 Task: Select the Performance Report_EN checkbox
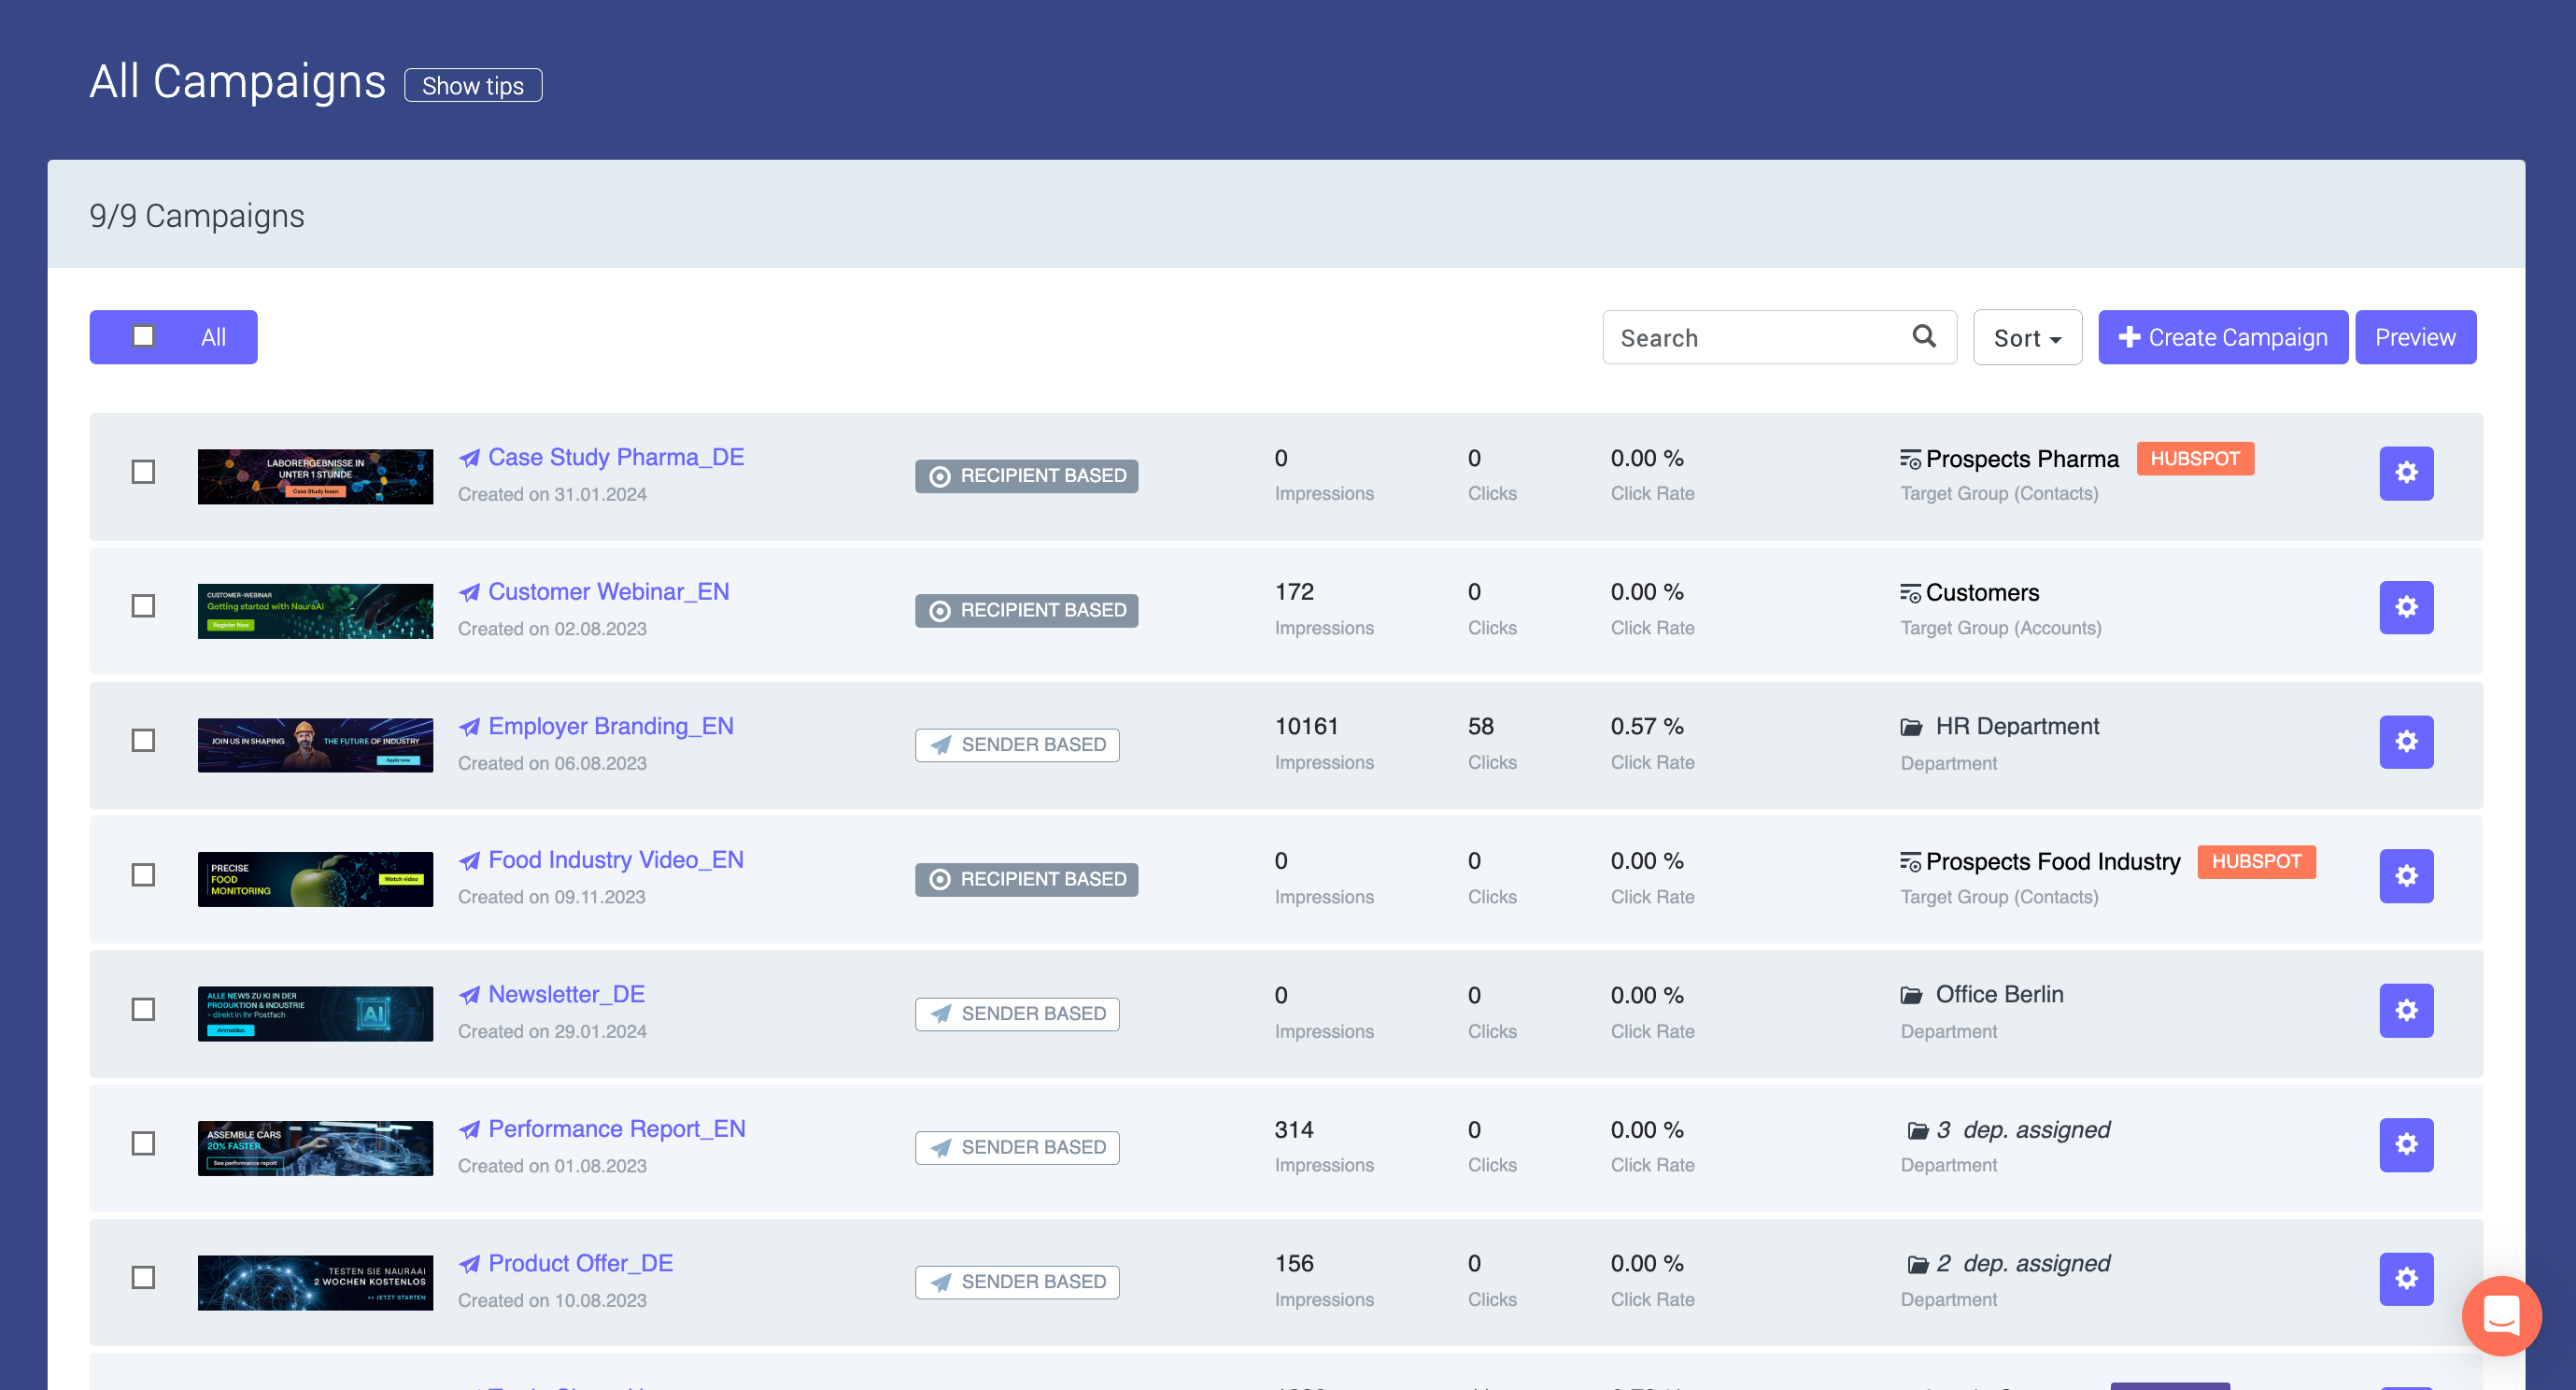click(x=144, y=1143)
